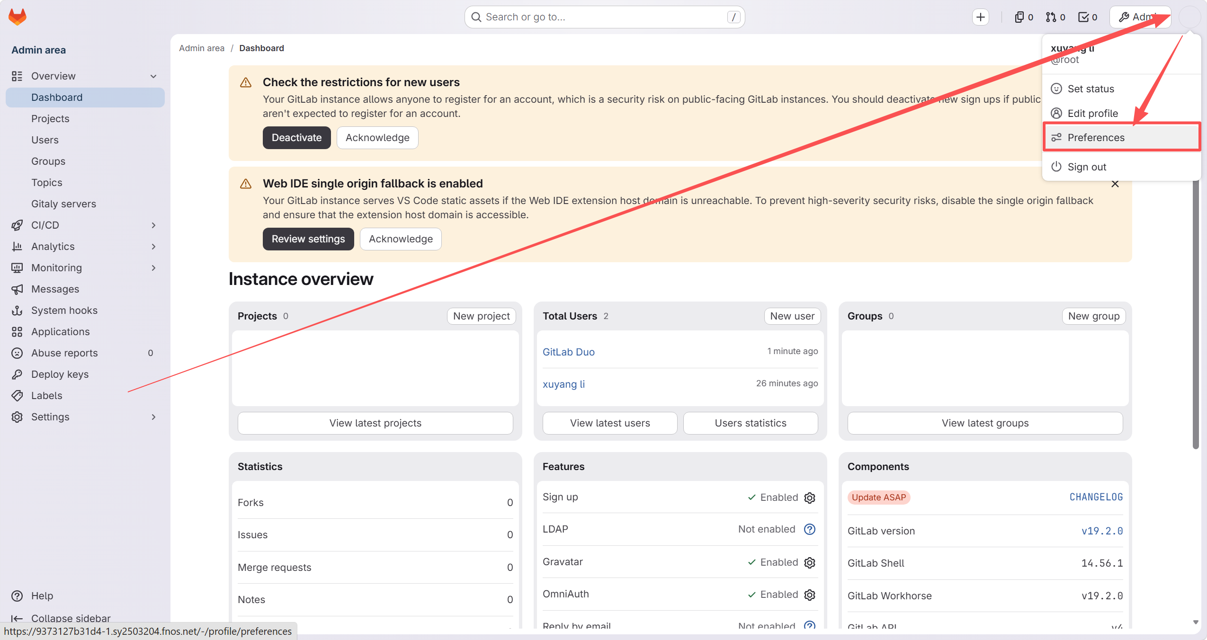1207x640 pixels.
Task: Click the Deploy keys key icon
Action: pyautogui.click(x=17, y=374)
